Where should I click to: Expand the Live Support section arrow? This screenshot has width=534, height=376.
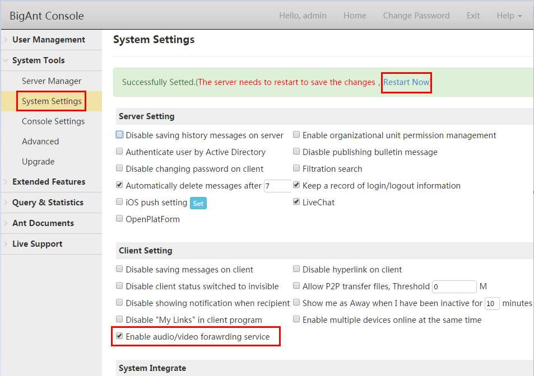[6, 244]
